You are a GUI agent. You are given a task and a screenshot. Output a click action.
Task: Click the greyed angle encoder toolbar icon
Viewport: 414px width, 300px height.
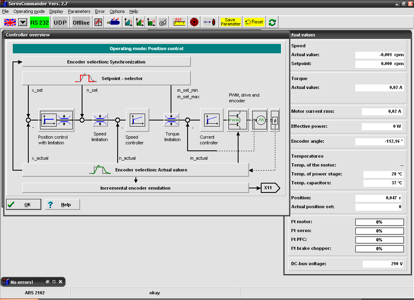click(163, 23)
